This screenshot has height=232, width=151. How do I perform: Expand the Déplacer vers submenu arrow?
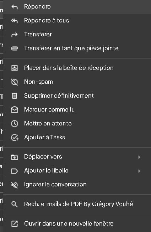coord(139,157)
